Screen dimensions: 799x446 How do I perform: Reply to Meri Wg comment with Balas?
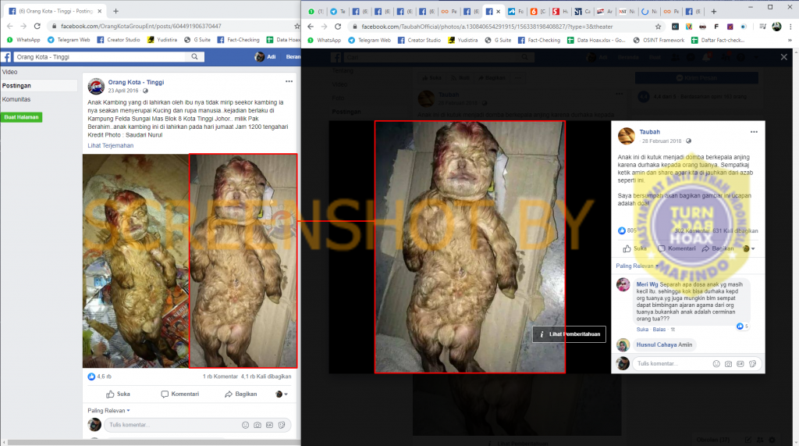[659, 330]
